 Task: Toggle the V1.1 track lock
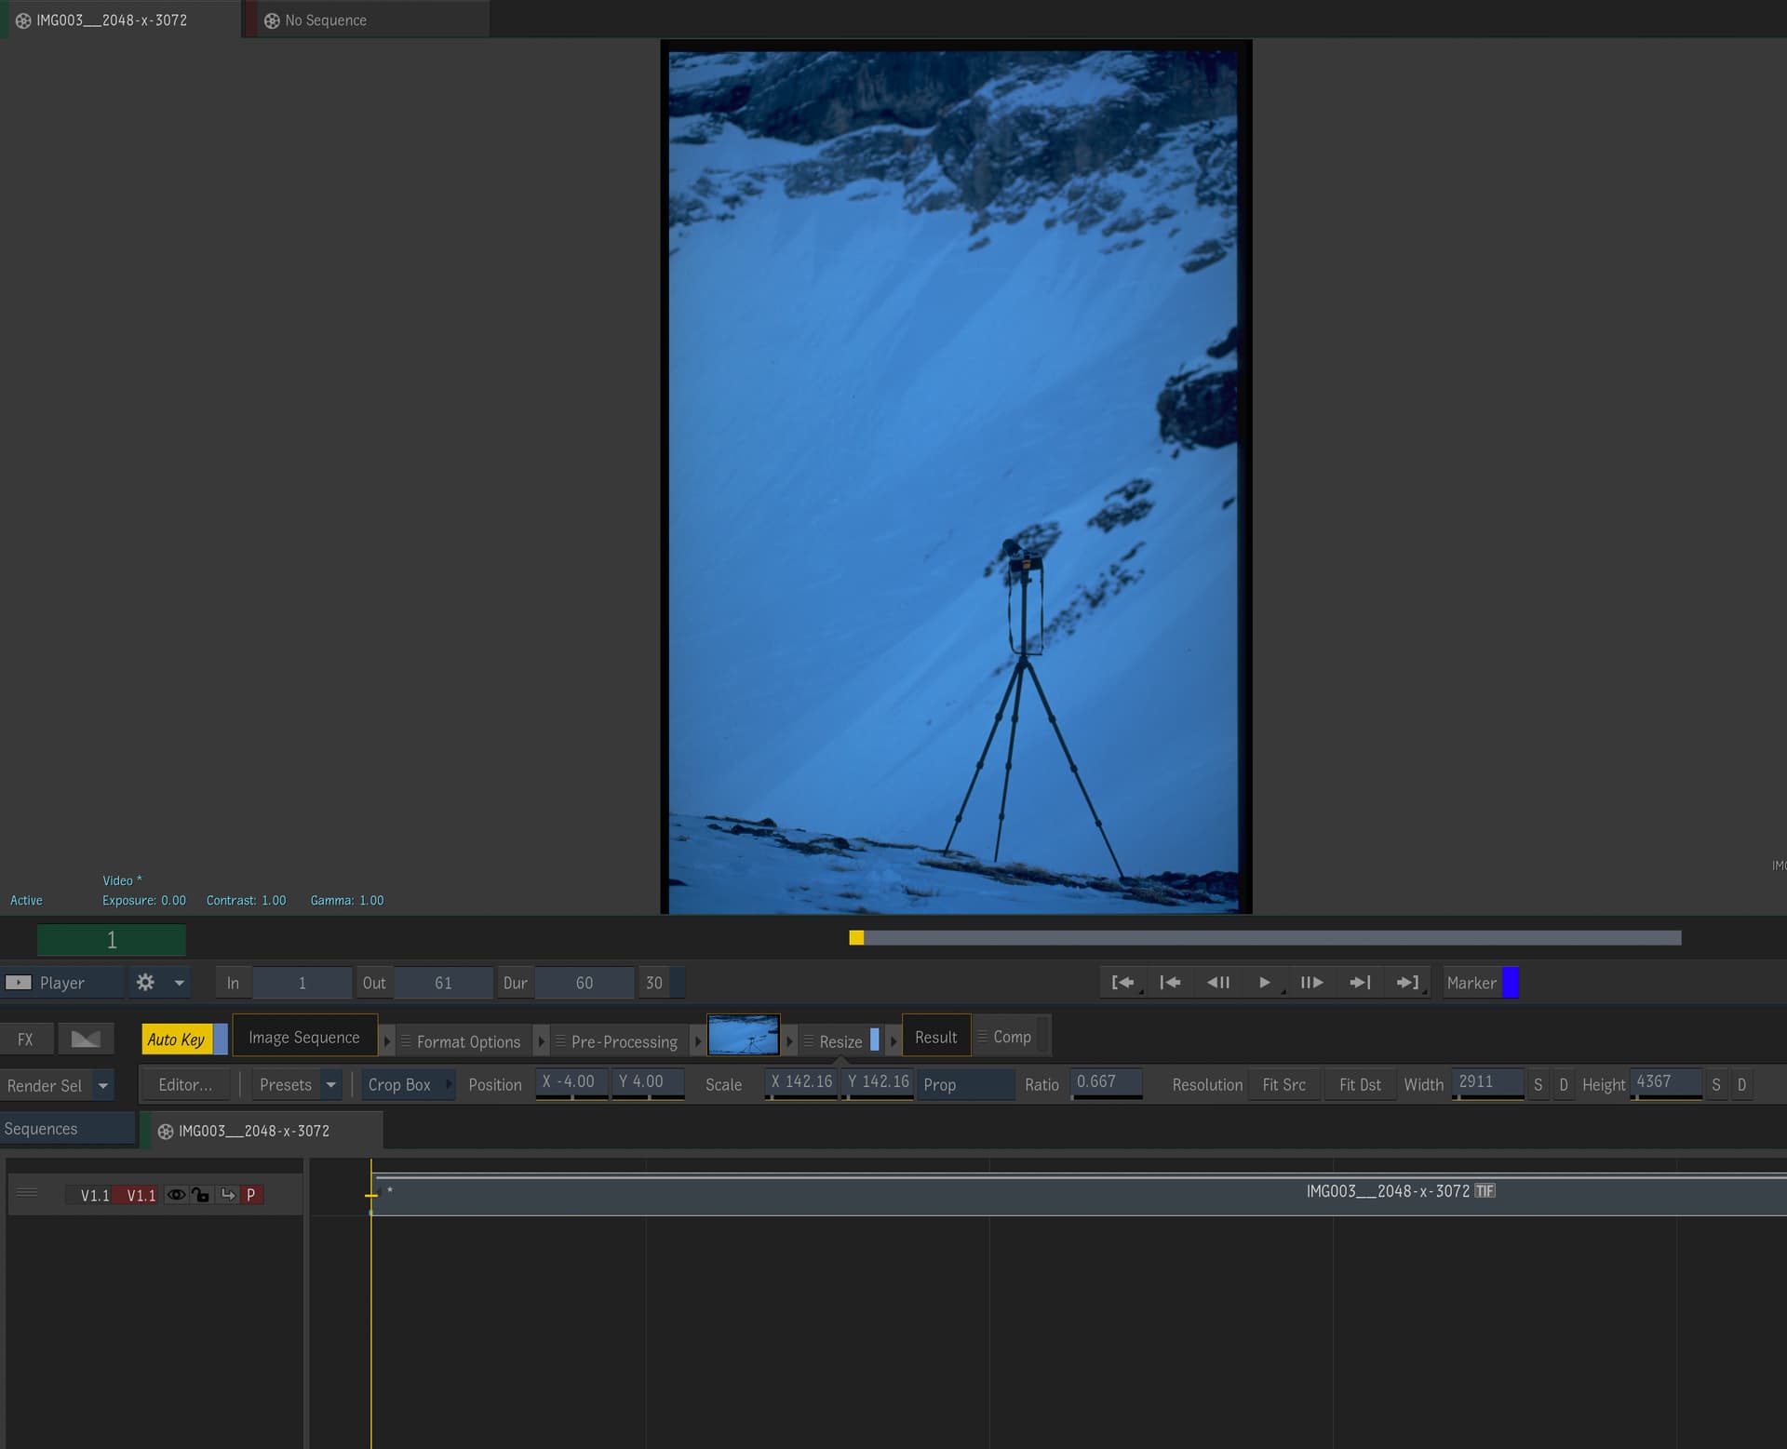click(201, 1195)
